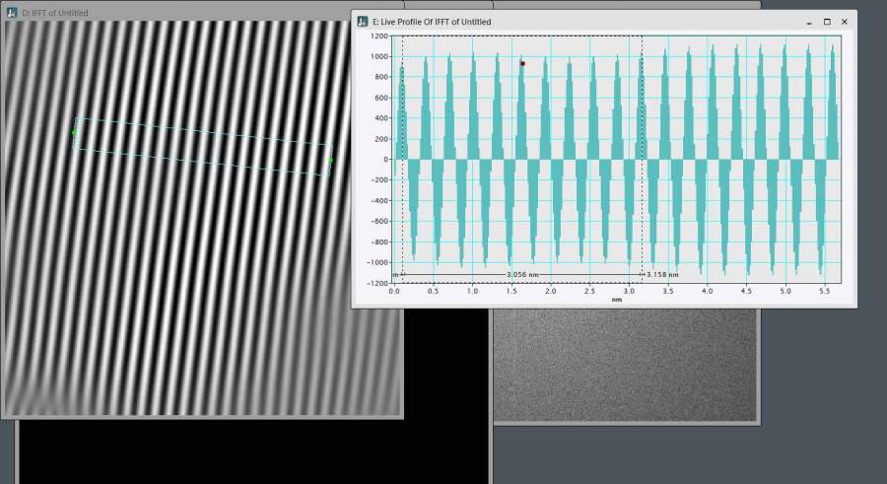The image size is (887, 484).
Task: Select the left green handle of the line profile
Action: coord(74,132)
